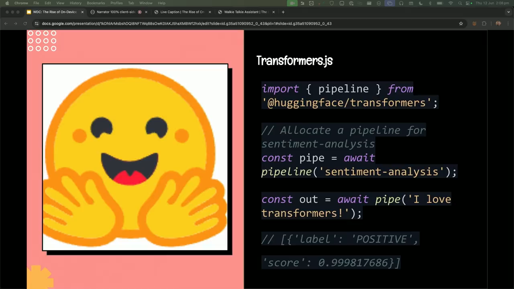The height and width of the screenshot is (289, 514).
Task: Focus the docs.google.com address bar
Action: [x=249, y=24]
